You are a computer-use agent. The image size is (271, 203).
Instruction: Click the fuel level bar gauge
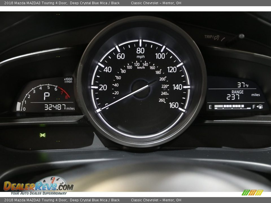tap(232, 107)
